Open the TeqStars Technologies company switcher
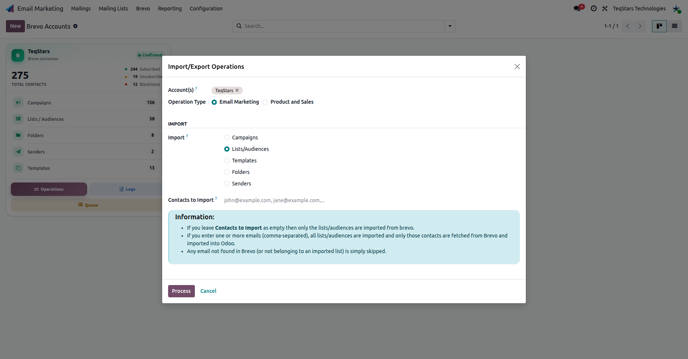Image resolution: width=688 pixels, height=359 pixels. 639,9
